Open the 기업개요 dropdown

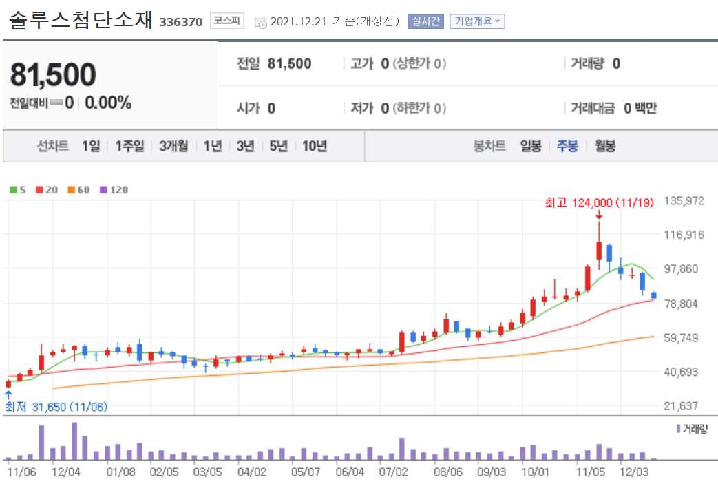[477, 21]
